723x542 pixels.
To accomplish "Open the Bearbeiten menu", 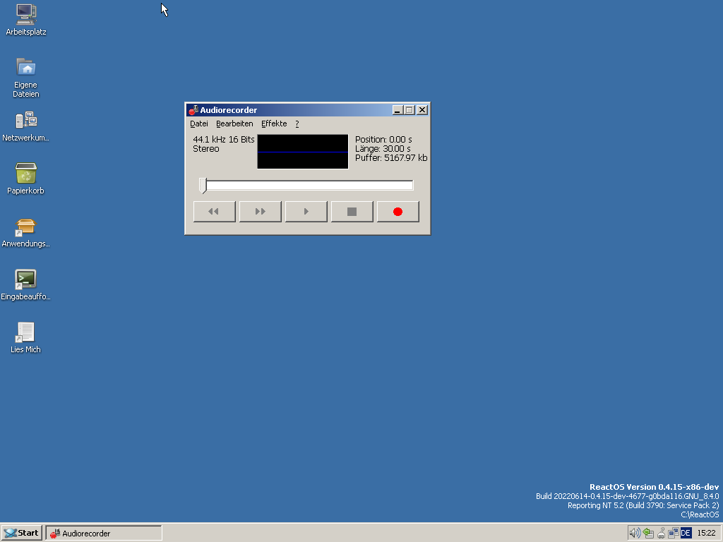I will pos(234,124).
